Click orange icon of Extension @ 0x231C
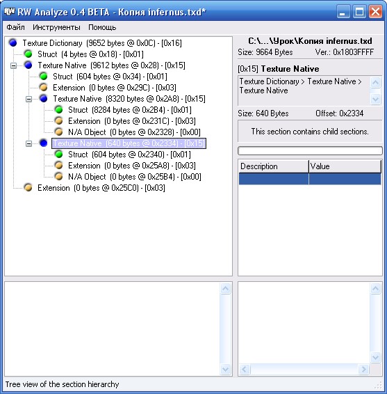387x394 pixels. [x=59, y=121]
